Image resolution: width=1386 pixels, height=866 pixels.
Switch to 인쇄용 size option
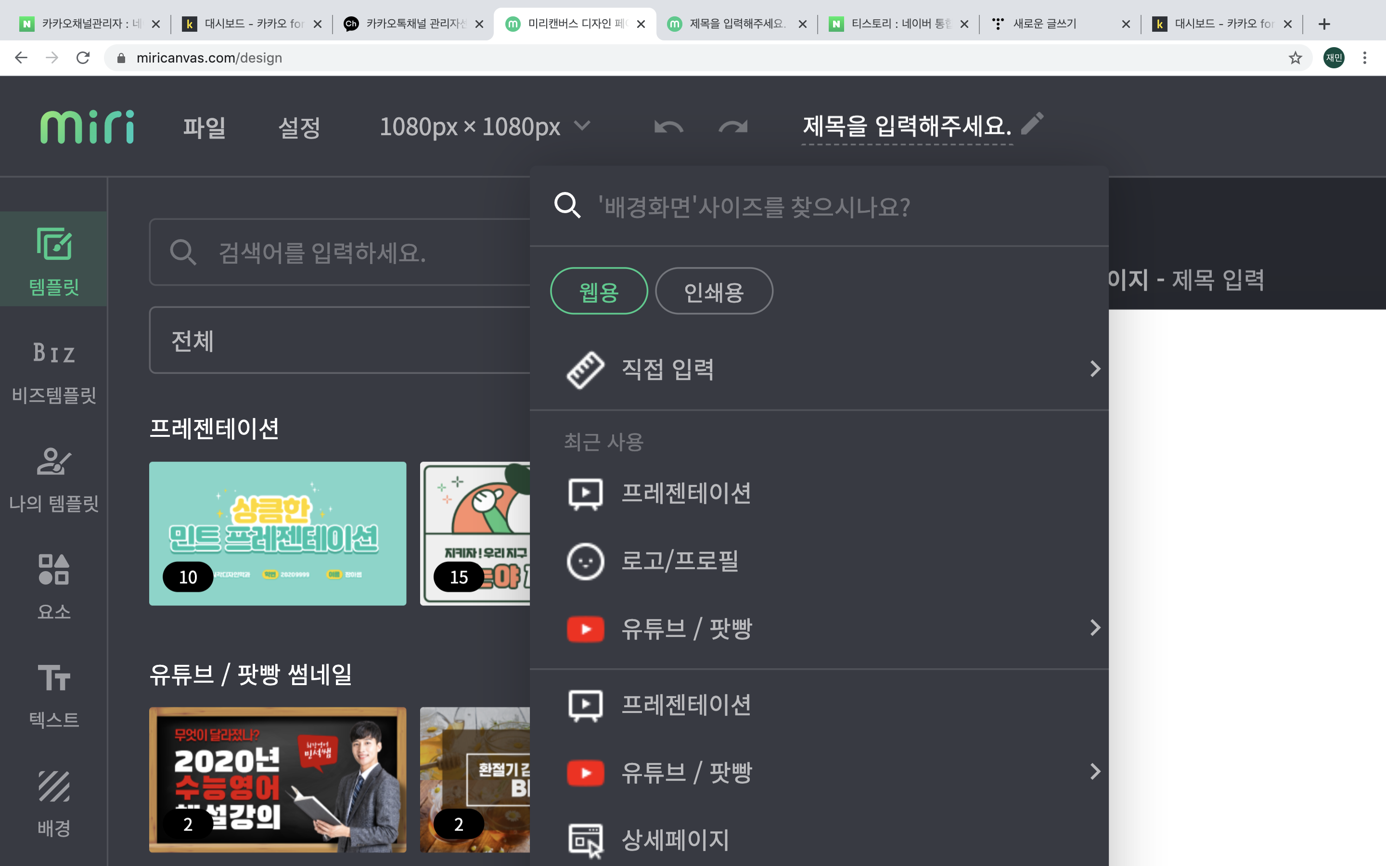[x=714, y=292]
